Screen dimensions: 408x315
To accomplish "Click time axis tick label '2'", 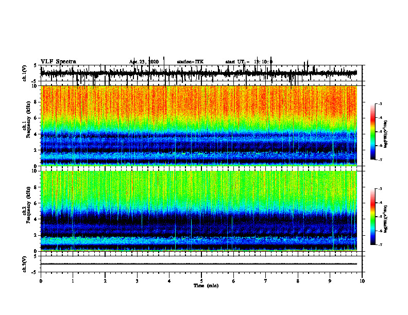I will click(x=105, y=281).
